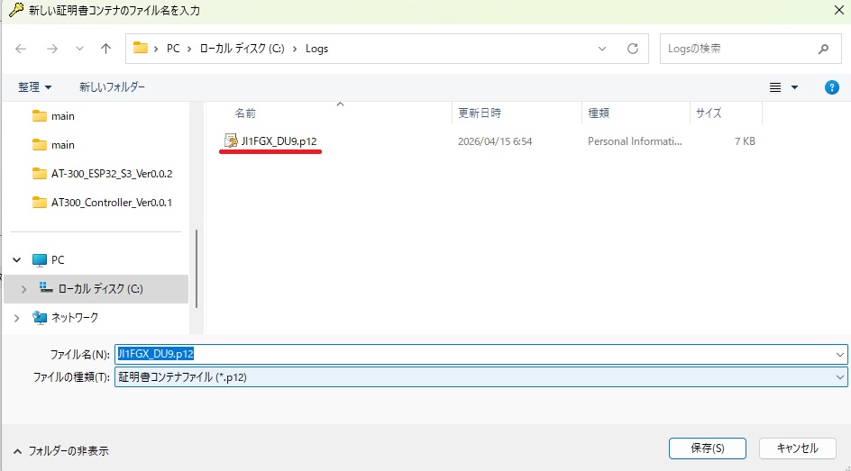
Task: Select the AT300_Controller_Ver0.0.1 folder
Action: click(x=111, y=203)
